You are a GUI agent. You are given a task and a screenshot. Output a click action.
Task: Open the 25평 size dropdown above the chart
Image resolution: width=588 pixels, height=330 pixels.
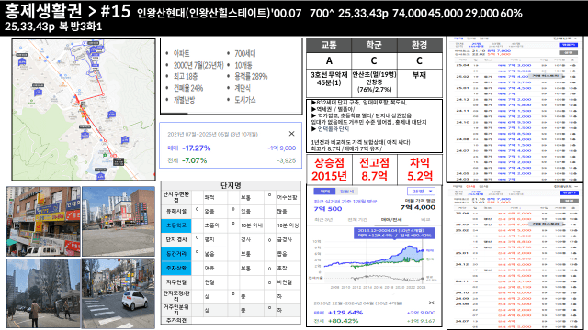click(x=421, y=192)
